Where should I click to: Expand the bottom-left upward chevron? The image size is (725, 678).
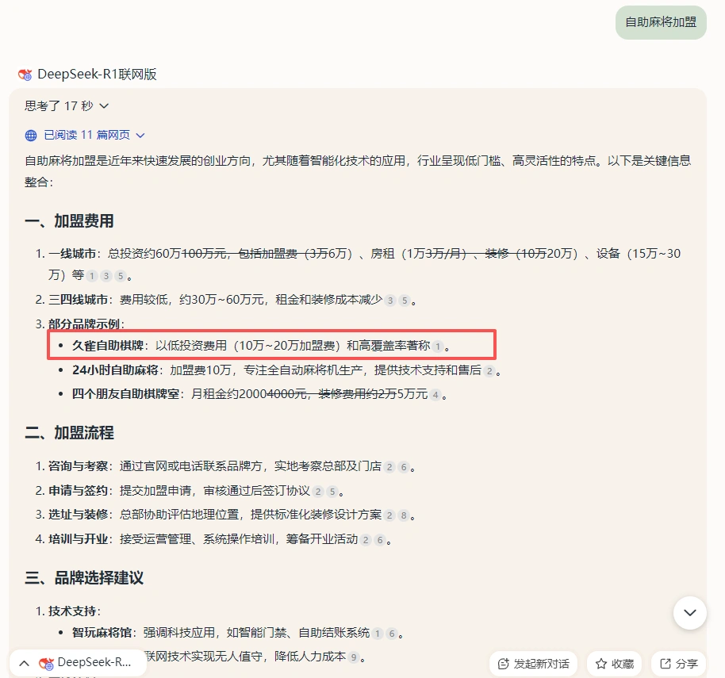(x=24, y=663)
